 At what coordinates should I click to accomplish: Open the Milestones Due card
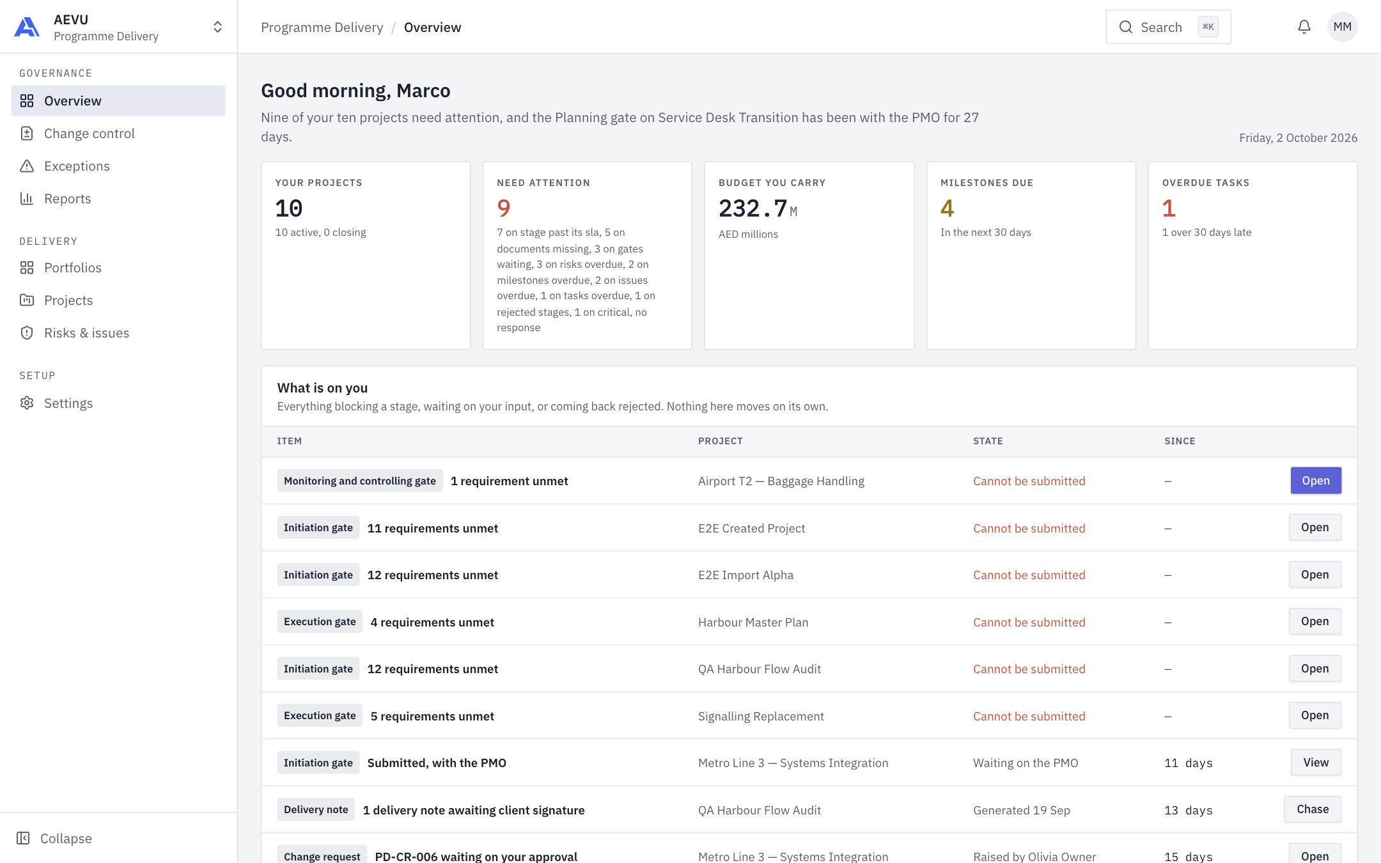pyautogui.click(x=1031, y=255)
